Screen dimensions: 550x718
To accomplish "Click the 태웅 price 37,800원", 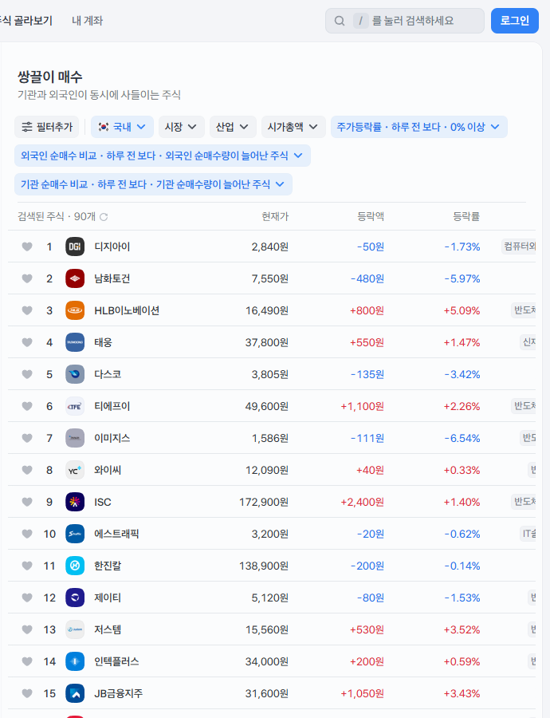I will click(x=267, y=342).
